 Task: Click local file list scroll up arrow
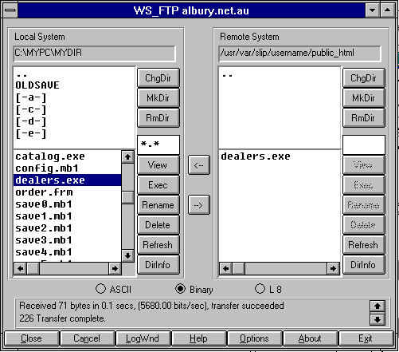coord(127,156)
